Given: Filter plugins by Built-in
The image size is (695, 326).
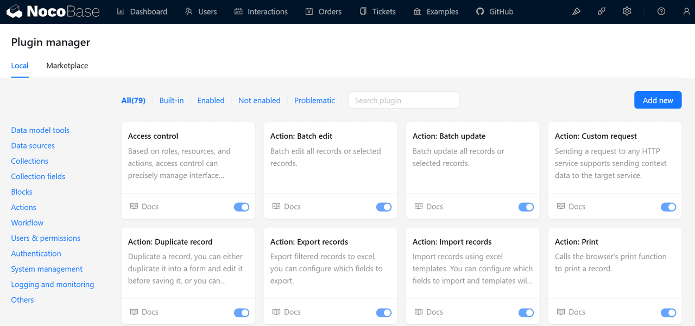Looking at the screenshot, I should (172, 100).
